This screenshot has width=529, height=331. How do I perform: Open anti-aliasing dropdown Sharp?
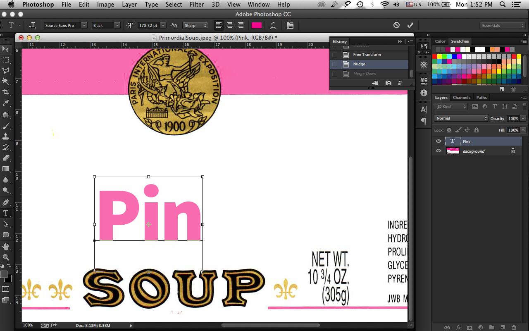tap(195, 25)
